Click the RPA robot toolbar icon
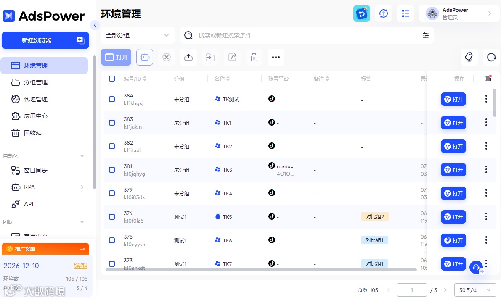 click(144, 57)
